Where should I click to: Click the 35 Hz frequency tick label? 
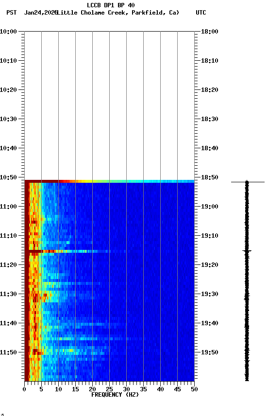pyautogui.click(x=143, y=389)
